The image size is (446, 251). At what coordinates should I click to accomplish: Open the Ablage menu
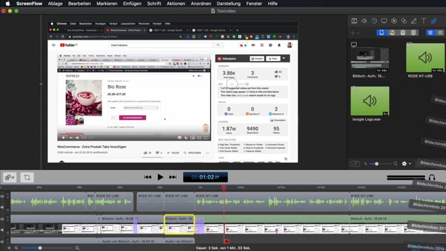(x=55, y=3)
